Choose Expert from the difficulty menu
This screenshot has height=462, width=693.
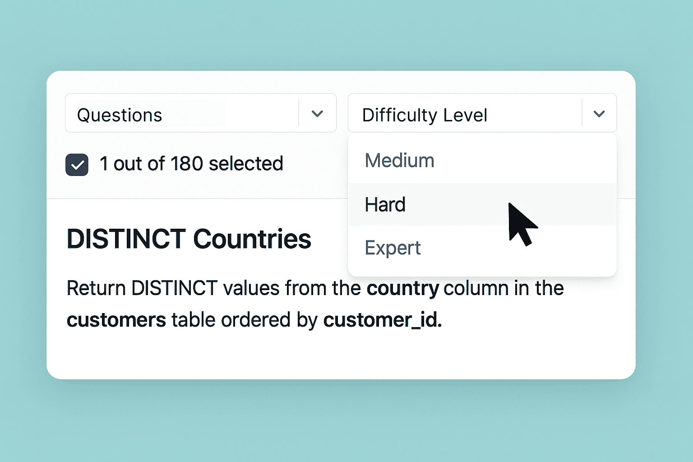coord(392,247)
